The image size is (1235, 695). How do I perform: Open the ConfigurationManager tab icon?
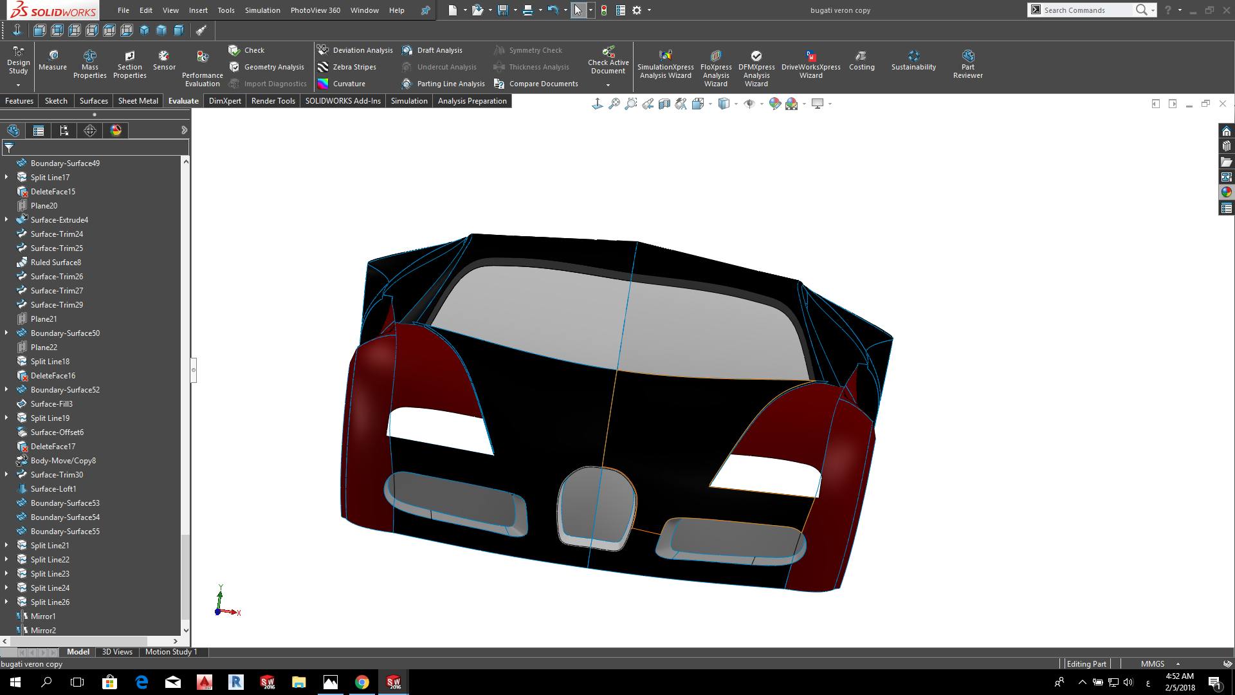pyautogui.click(x=64, y=131)
